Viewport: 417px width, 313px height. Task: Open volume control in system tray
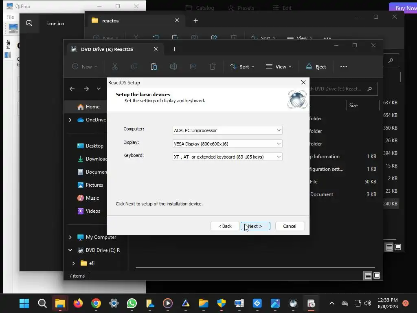[x=368, y=303]
